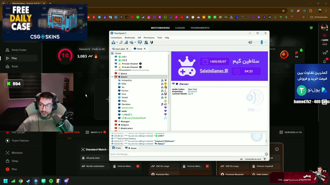Select Private Channel 1
The width and height of the screenshot is (330, 185).
pyautogui.click(x=130, y=64)
